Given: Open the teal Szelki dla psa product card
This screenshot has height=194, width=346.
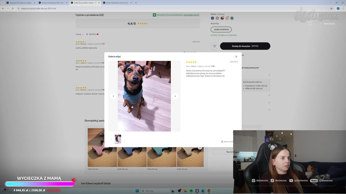Looking at the screenshot, I should [162, 159].
